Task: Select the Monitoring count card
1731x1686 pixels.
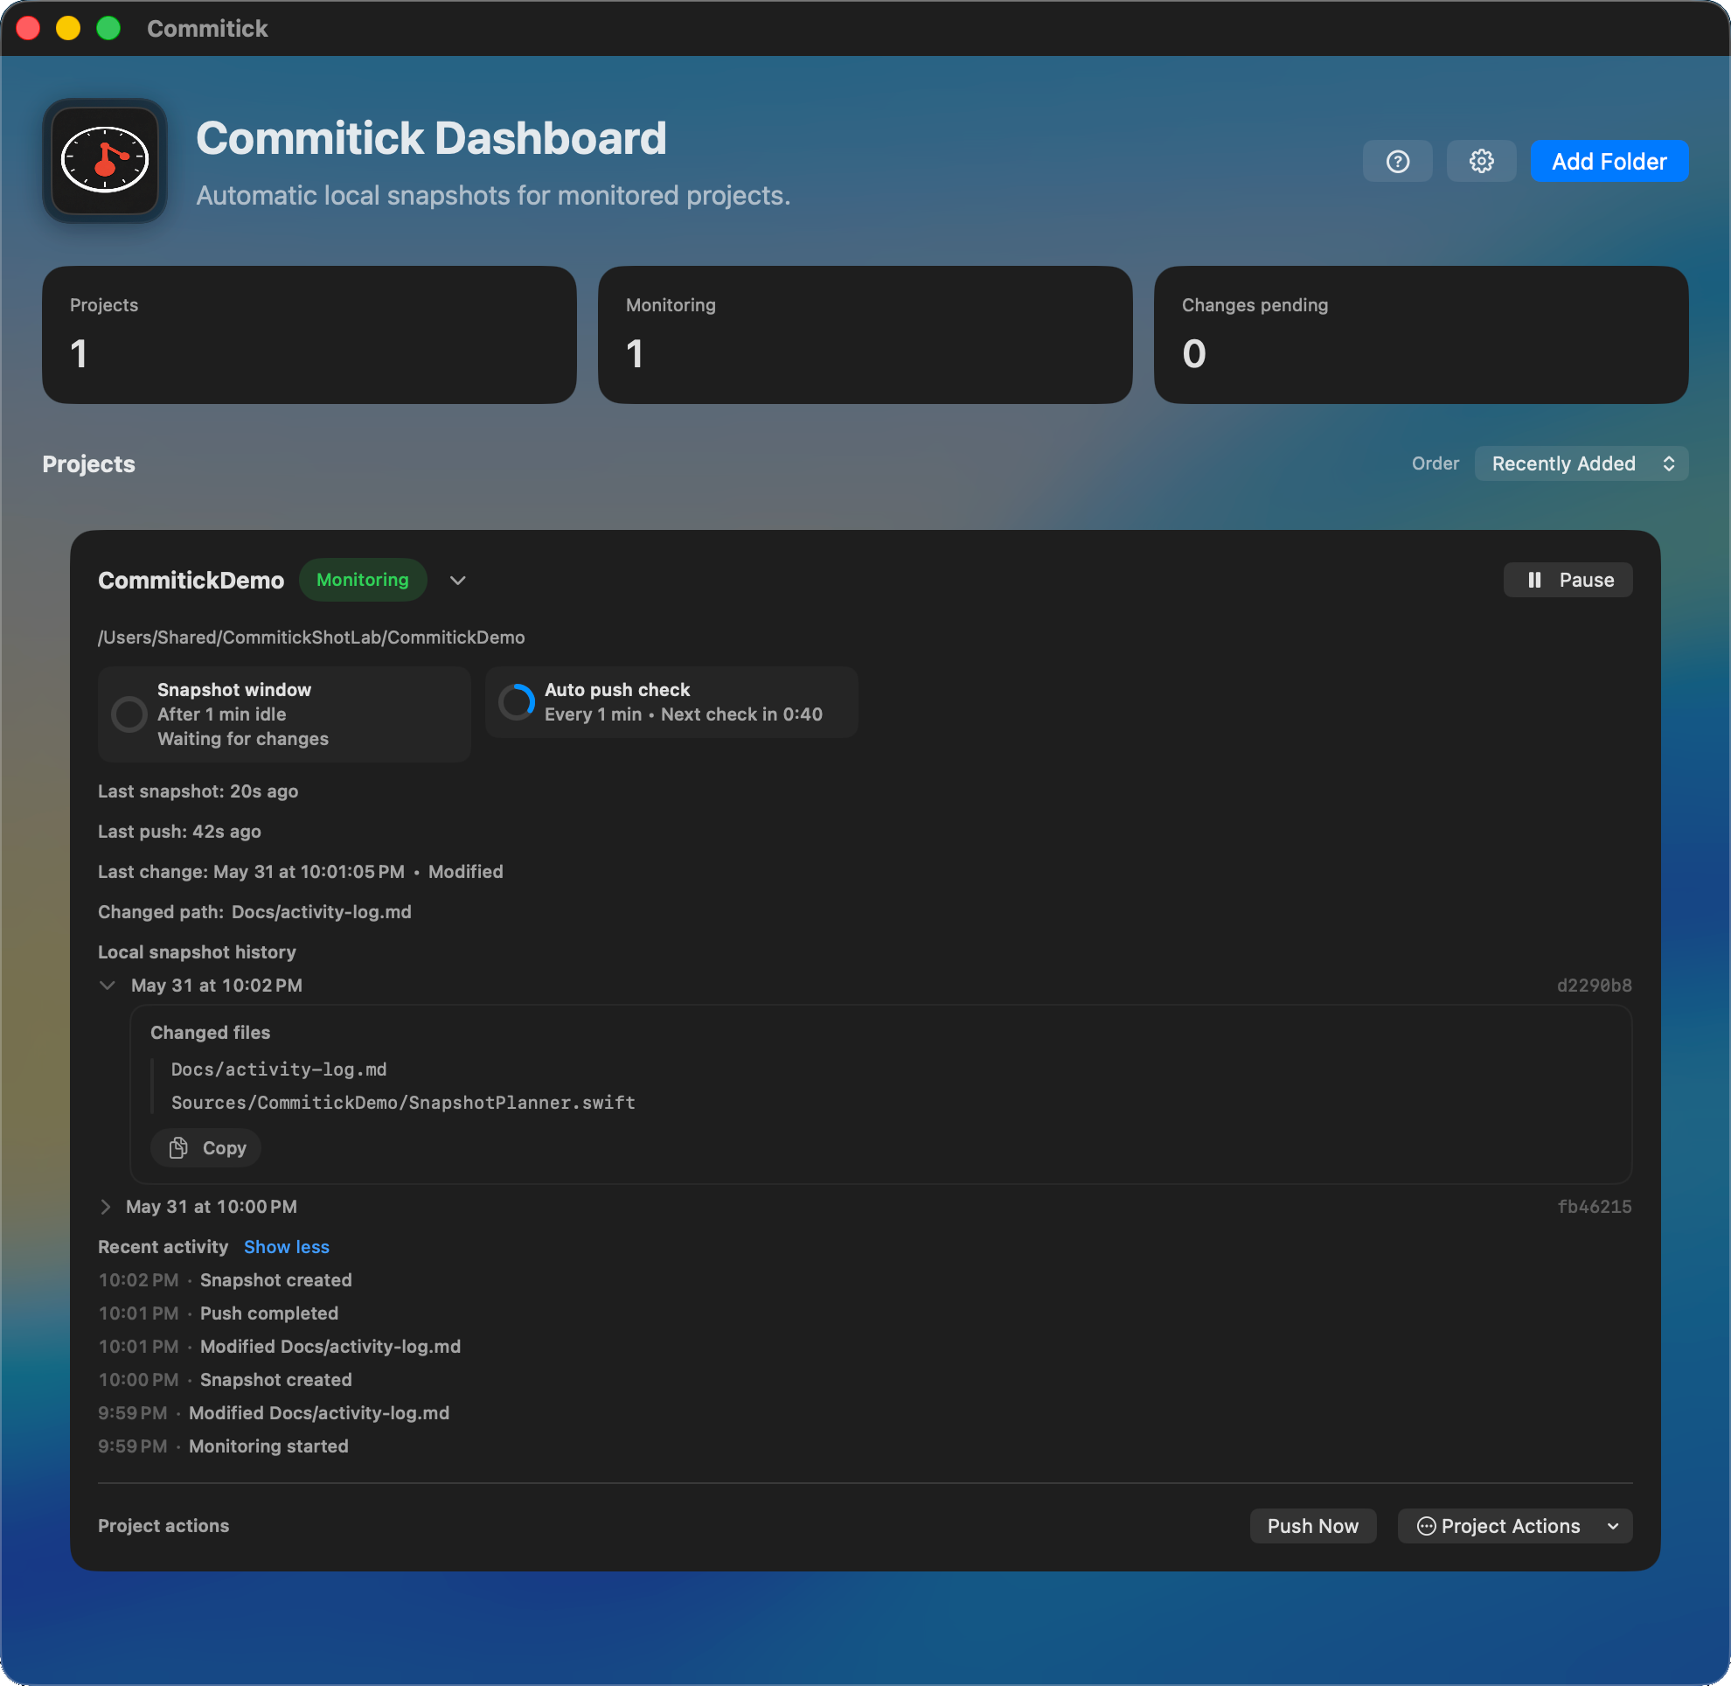Action: 865,335
